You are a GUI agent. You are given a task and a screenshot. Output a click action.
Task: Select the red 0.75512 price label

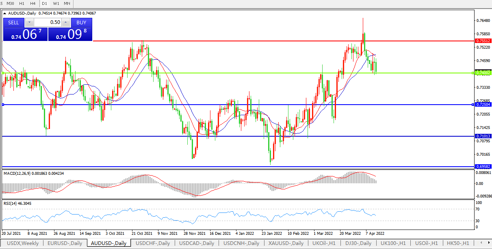pos(483,41)
